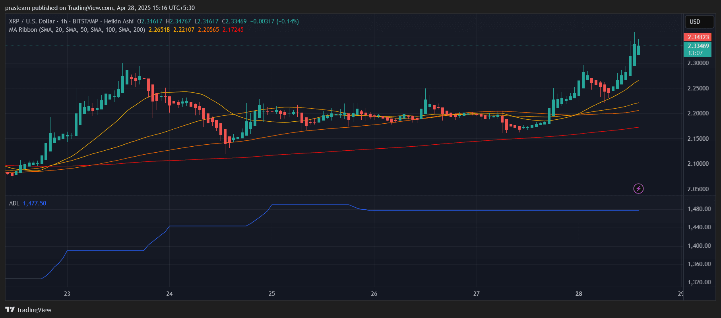Click the SMA 100 value 2.20565

click(x=208, y=30)
